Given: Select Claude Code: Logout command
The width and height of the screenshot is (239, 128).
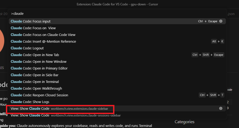Looking at the screenshot, I should pos(117,48).
